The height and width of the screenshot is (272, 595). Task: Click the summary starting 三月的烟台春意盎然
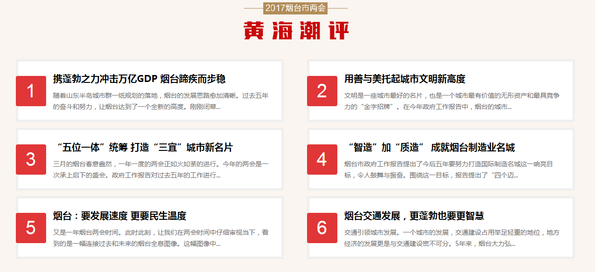click(161, 170)
